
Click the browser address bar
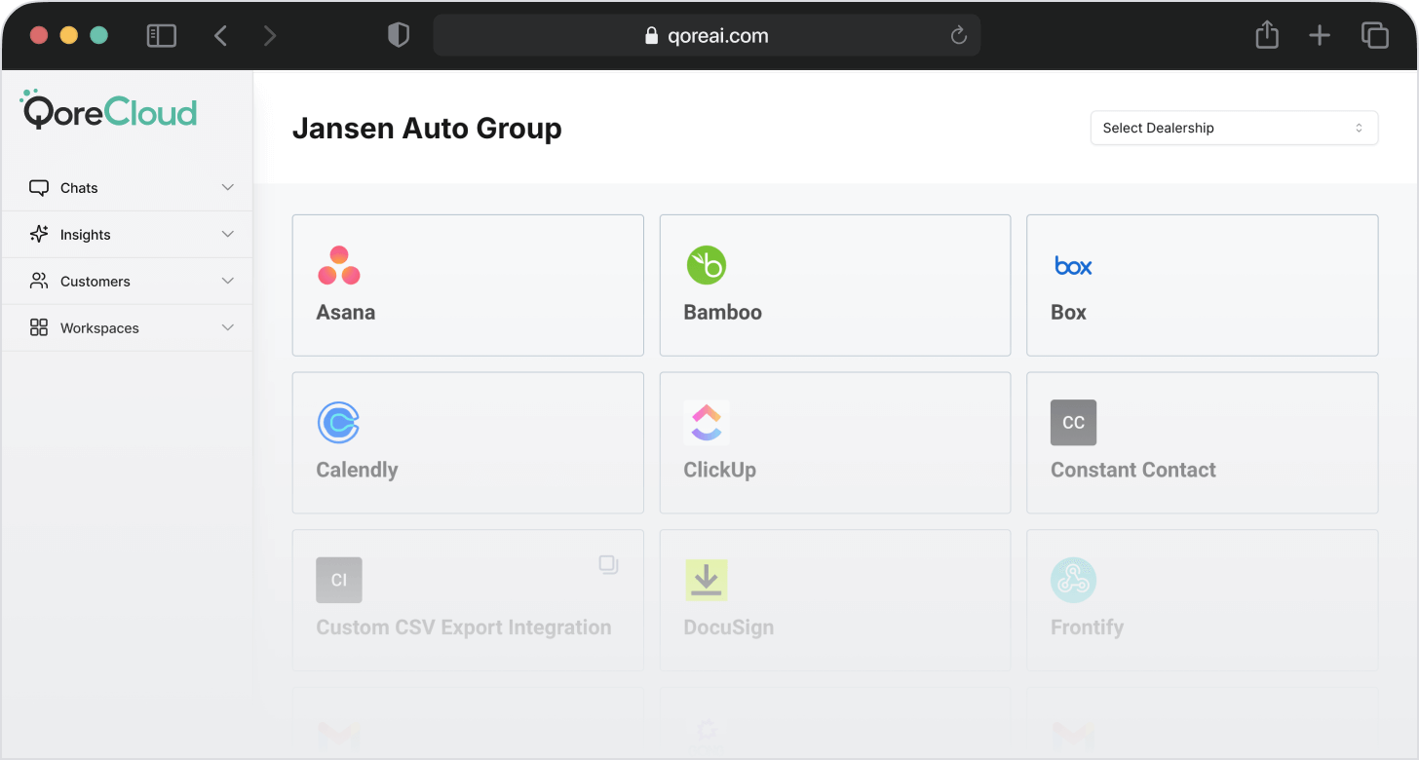click(x=707, y=36)
